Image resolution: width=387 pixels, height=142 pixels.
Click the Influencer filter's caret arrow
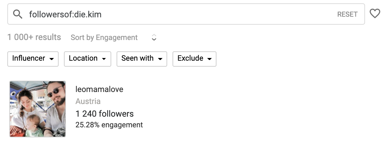pos(52,59)
